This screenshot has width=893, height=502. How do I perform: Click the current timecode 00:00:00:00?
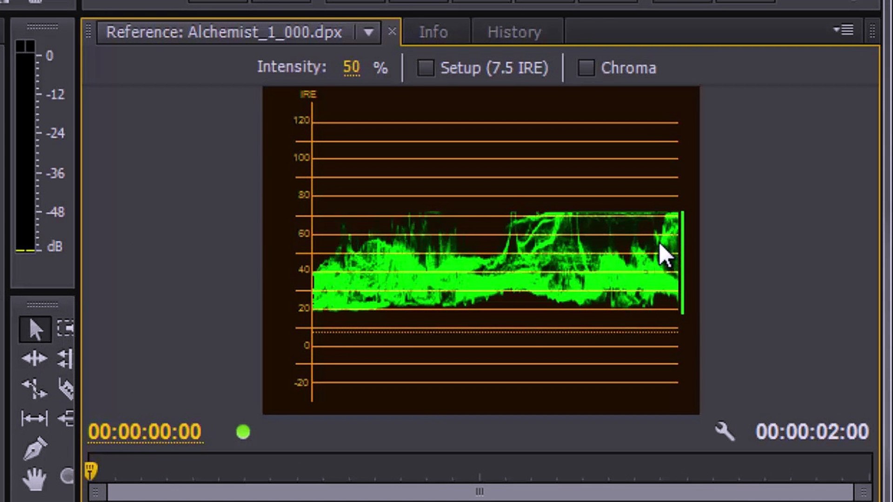click(x=145, y=432)
